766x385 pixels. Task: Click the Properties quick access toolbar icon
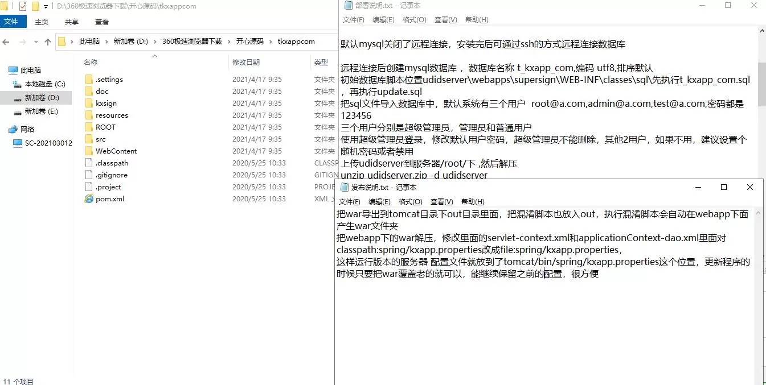click(x=23, y=7)
